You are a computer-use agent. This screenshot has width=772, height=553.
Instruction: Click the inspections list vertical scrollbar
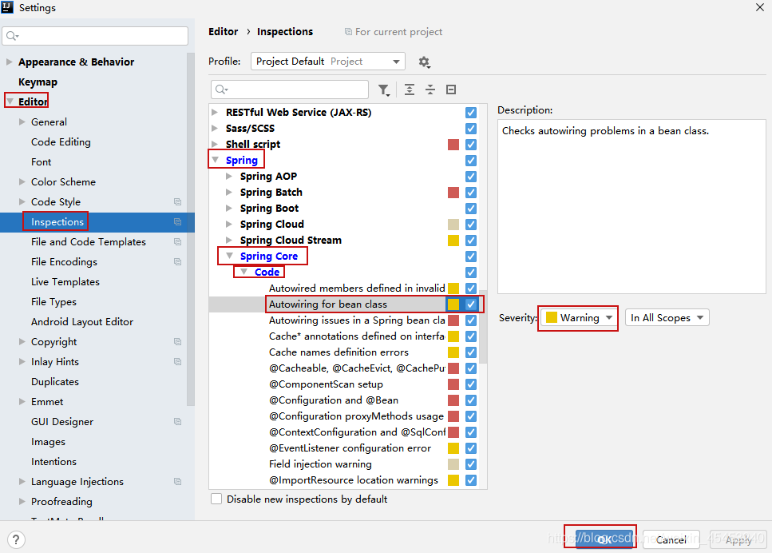[483, 326]
